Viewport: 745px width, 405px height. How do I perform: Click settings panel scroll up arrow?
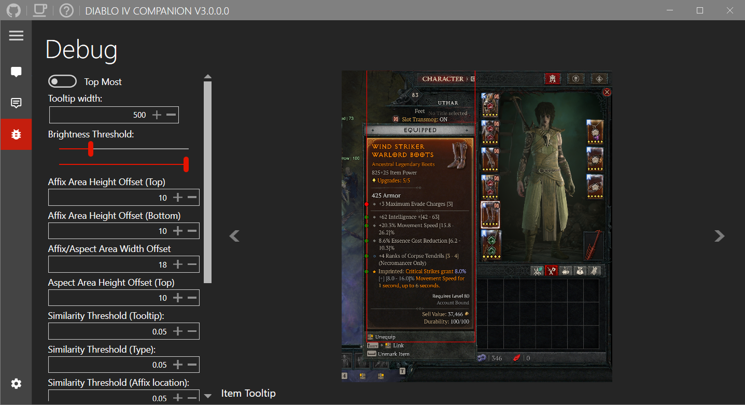pos(208,77)
